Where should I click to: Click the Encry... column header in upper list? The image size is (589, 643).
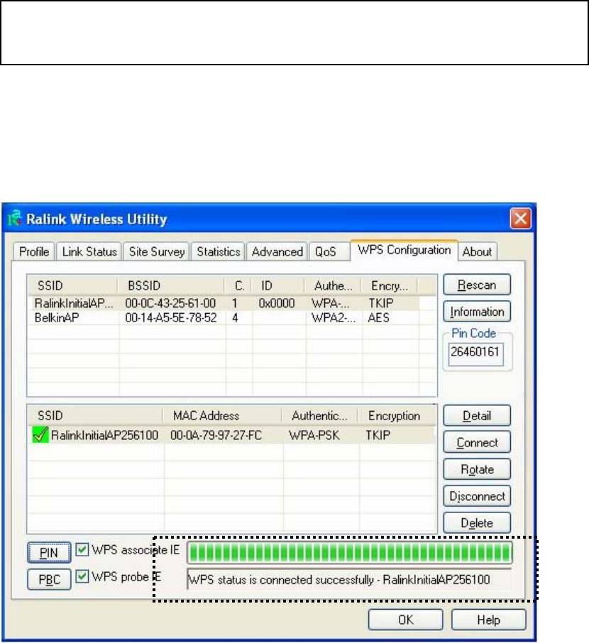point(390,285)
